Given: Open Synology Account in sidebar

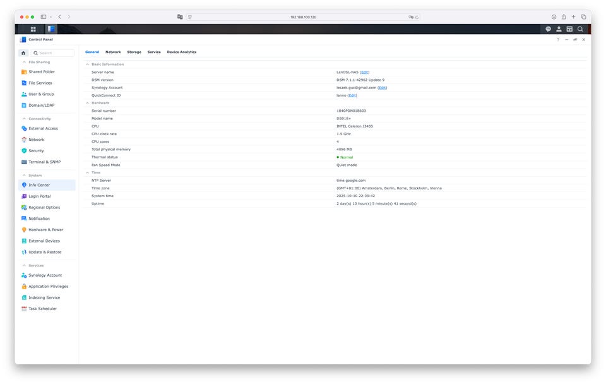Looking at the screenshot, I should (x=47, y=275).
